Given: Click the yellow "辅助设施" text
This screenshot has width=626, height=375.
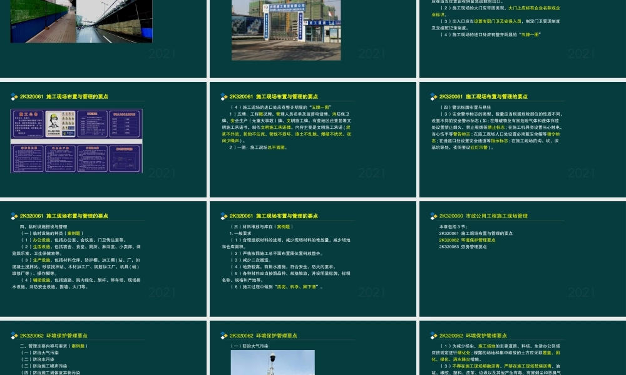Looking at the screenshot, I should 41,280.
